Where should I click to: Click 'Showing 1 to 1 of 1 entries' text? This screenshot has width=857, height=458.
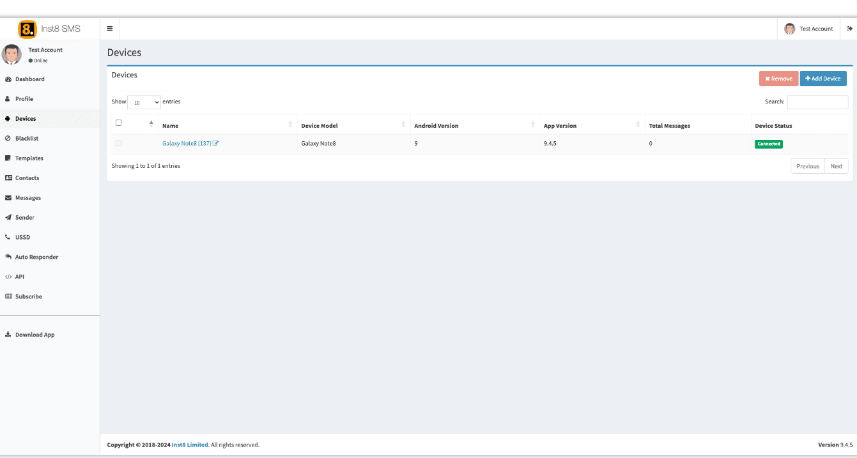[x=146, y=166]
